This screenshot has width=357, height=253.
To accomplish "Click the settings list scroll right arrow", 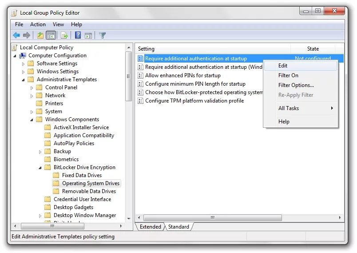I will click(340, 217).
